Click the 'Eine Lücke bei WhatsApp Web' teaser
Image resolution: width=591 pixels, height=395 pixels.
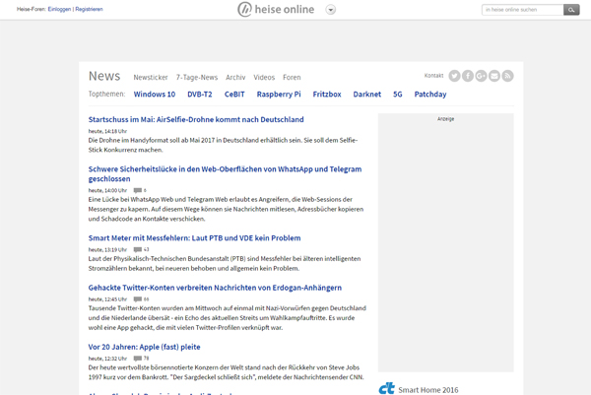[x=227, y=209]
